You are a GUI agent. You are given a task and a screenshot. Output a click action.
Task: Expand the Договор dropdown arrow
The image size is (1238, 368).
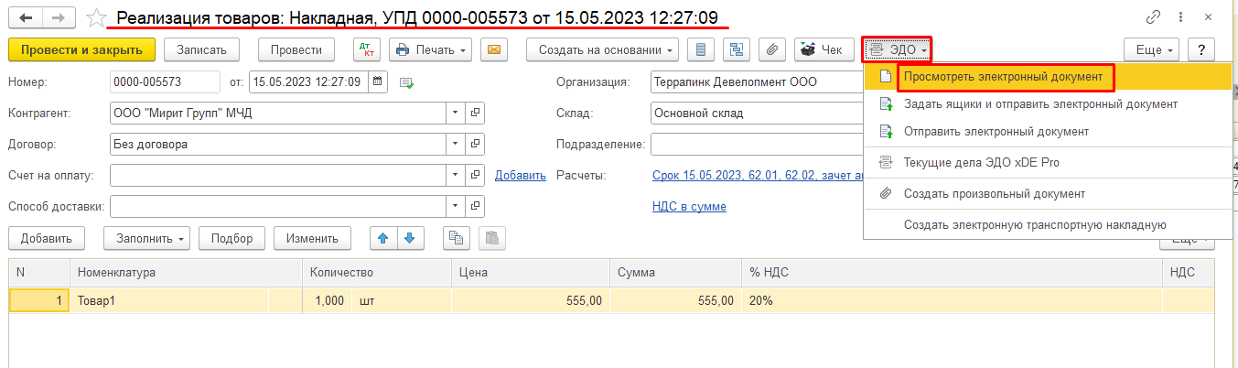click(x=457, y=145)
